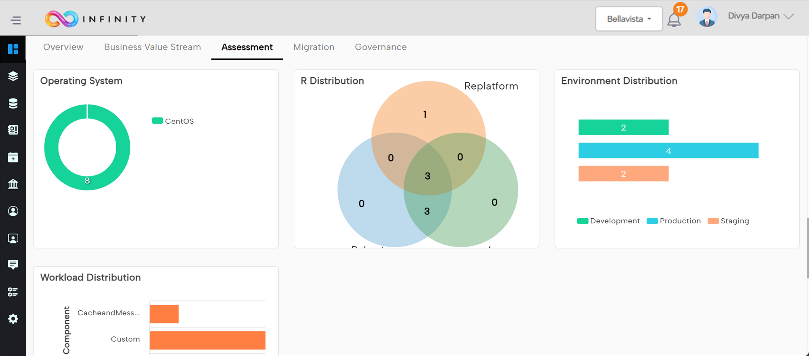Toggle Development legend item

(608, 221)
